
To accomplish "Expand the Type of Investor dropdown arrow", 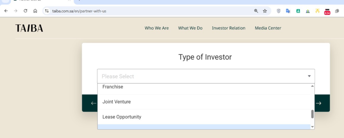I will 309,76.
